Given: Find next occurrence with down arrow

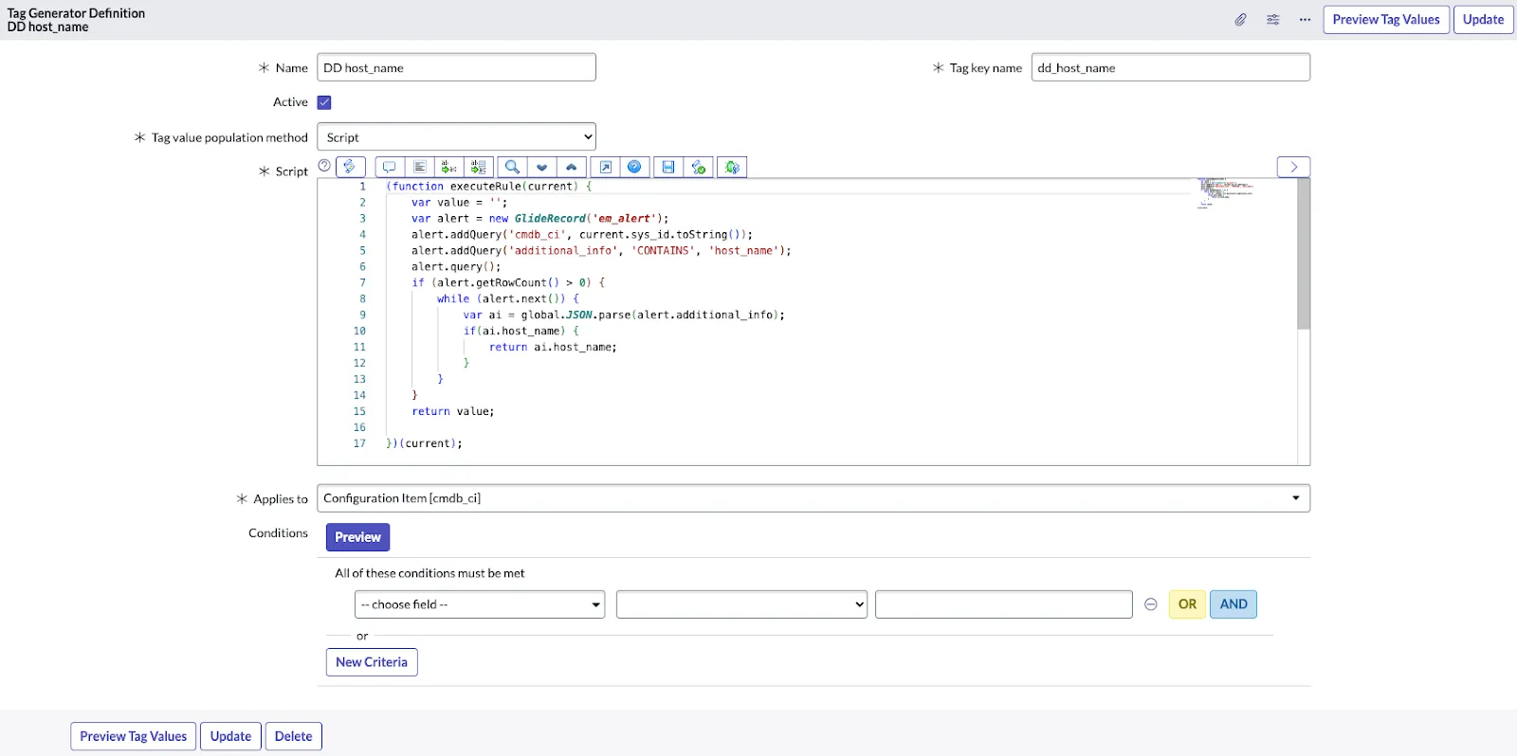Looking at the screenshot, I should 541,167.
